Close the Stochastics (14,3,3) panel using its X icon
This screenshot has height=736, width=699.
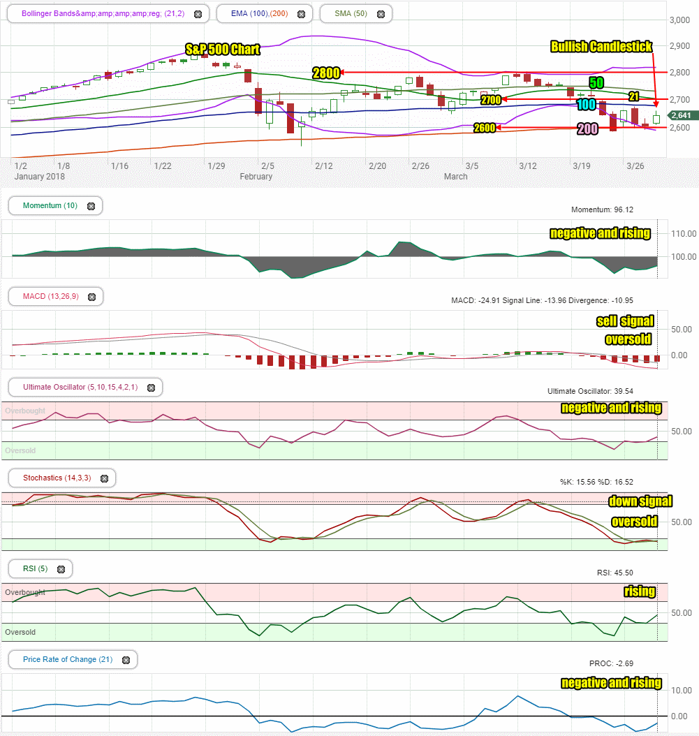tap(104, 478)
